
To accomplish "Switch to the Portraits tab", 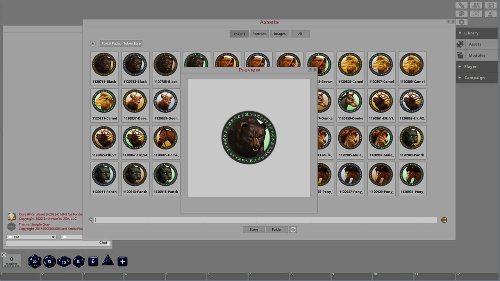I will 259,34.
